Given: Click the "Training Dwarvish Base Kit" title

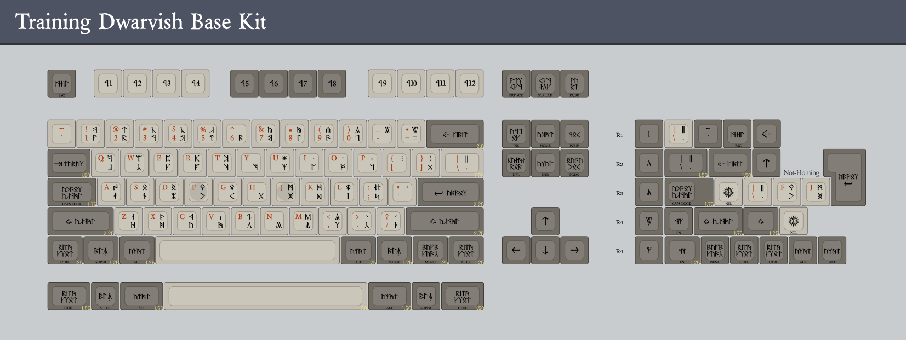Looking at the screenshot, I should pos(140,22).
